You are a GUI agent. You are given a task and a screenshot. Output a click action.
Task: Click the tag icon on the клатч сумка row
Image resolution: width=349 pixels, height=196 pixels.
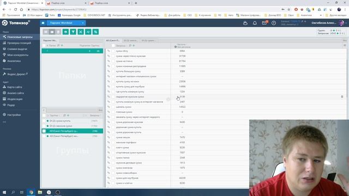coord(109,148)
